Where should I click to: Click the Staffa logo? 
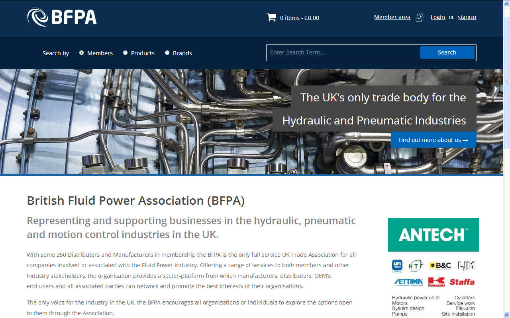coord(462,282)
